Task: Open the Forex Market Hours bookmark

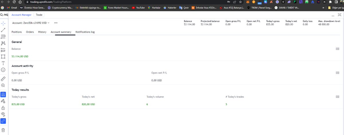Action: pyautogui.click(x=116, y=8)
